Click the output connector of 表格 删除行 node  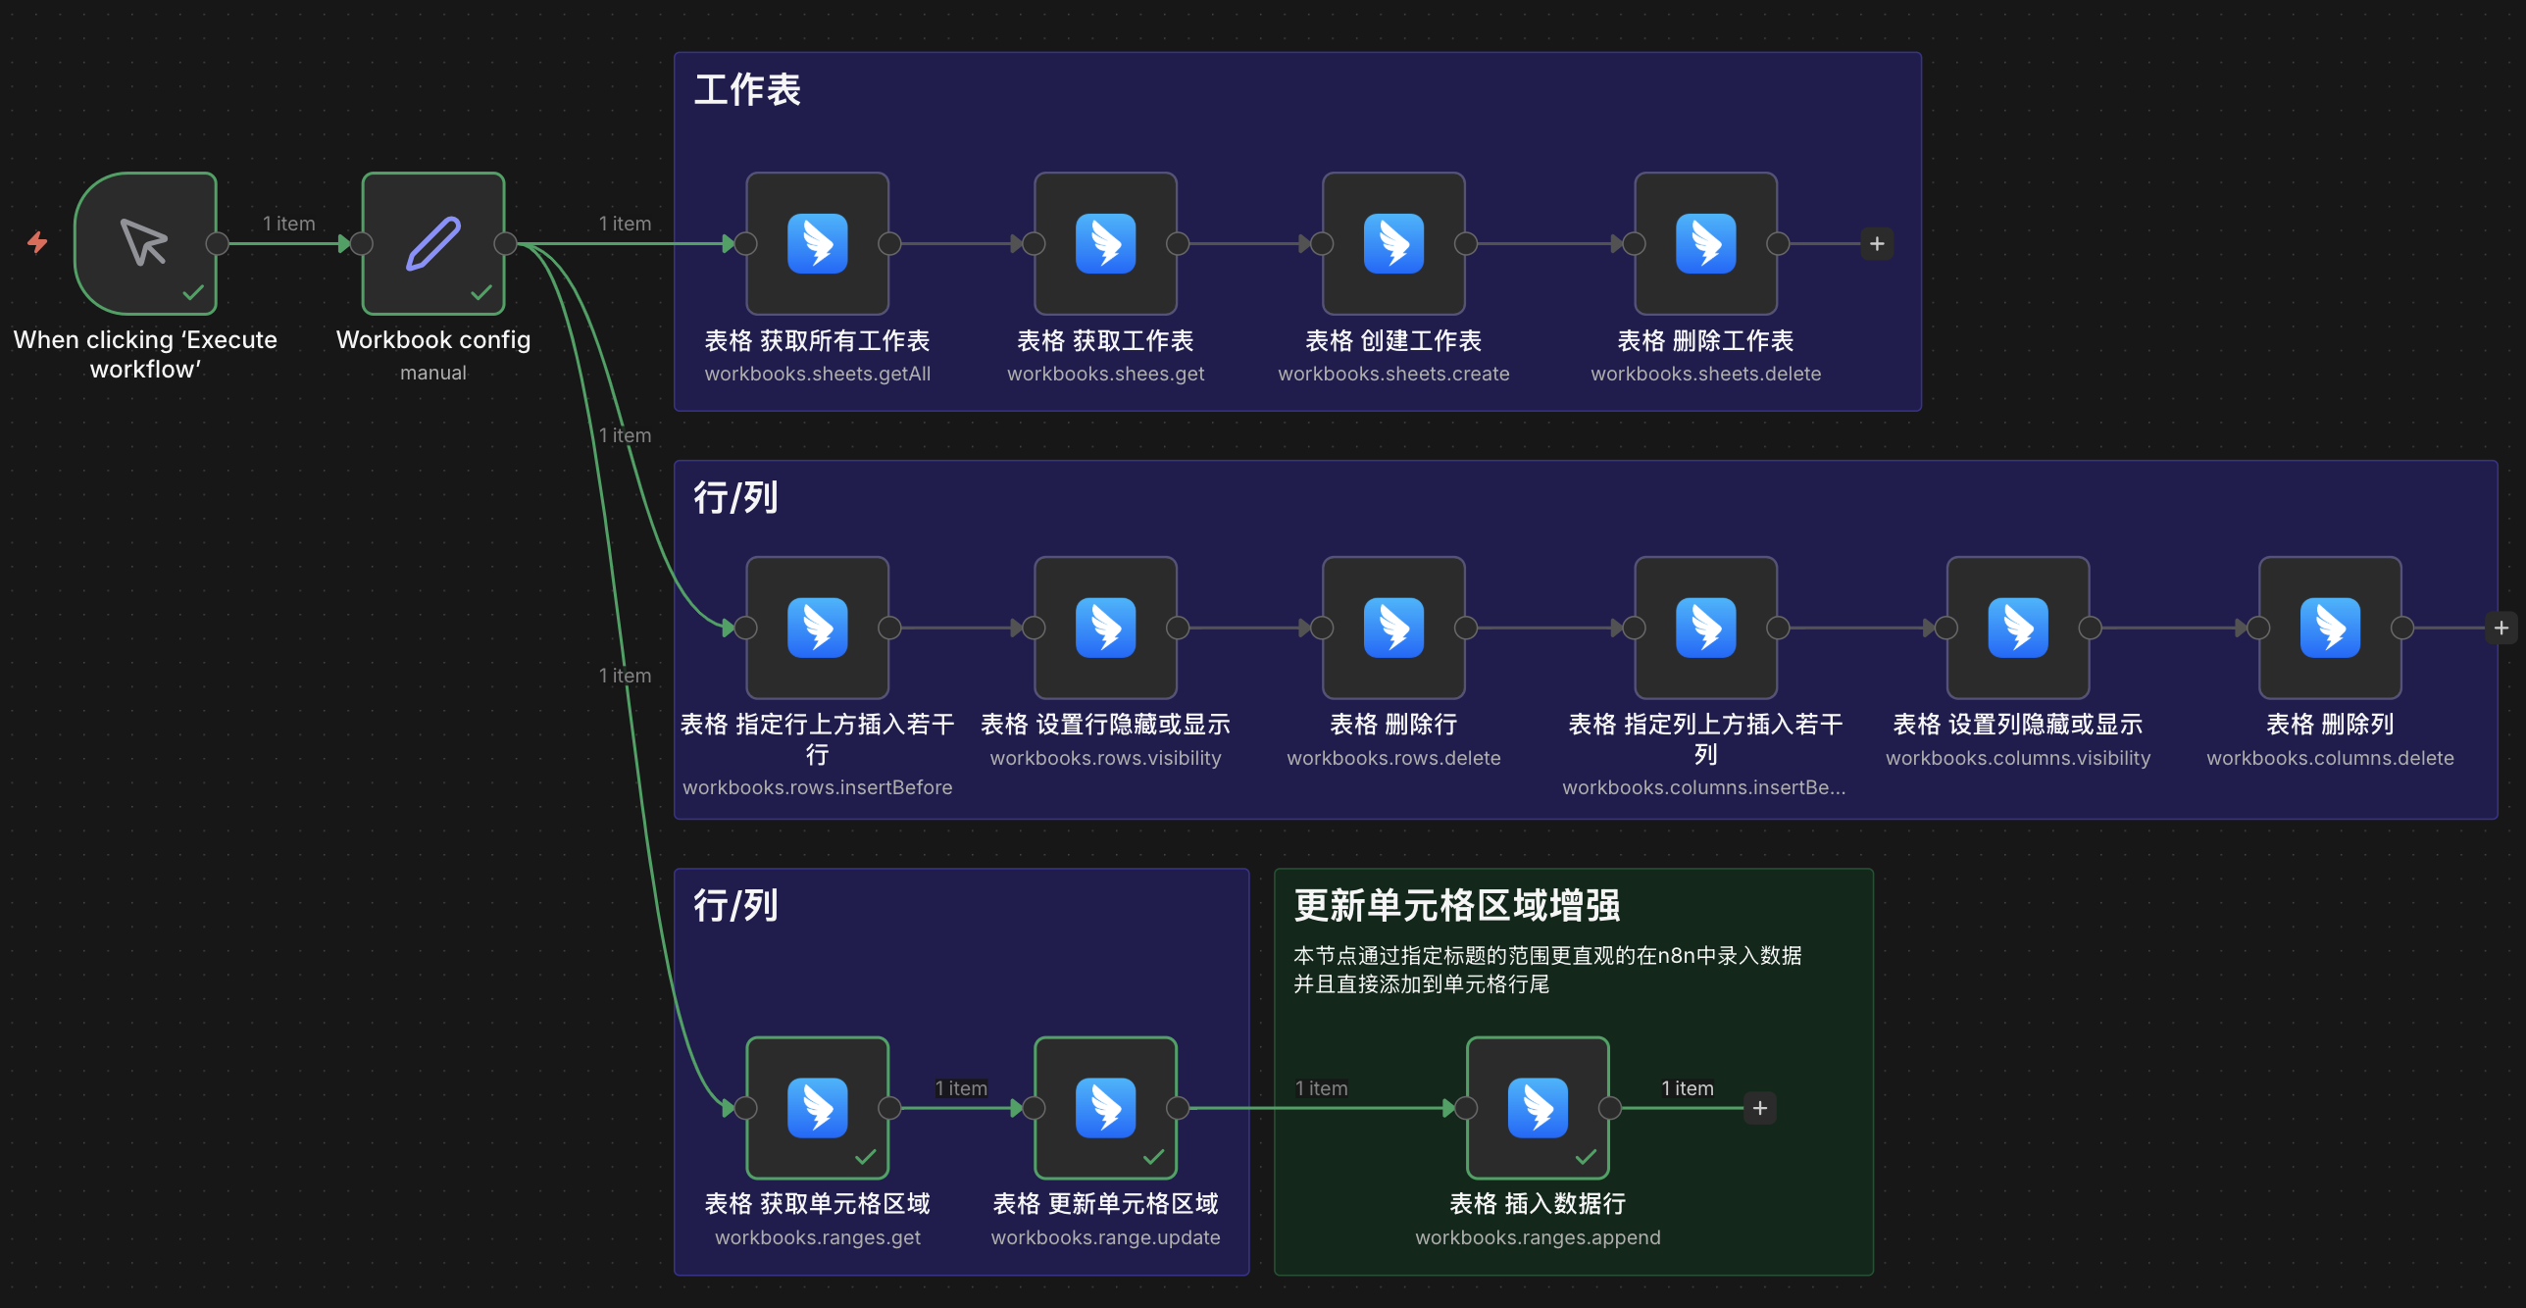tap(1466, 628)
